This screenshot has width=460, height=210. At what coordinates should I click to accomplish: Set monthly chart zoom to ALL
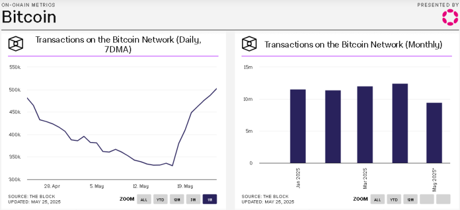point(377,199)
